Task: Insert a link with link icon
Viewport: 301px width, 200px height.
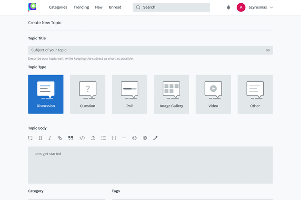Action: (x=60, y=138)
